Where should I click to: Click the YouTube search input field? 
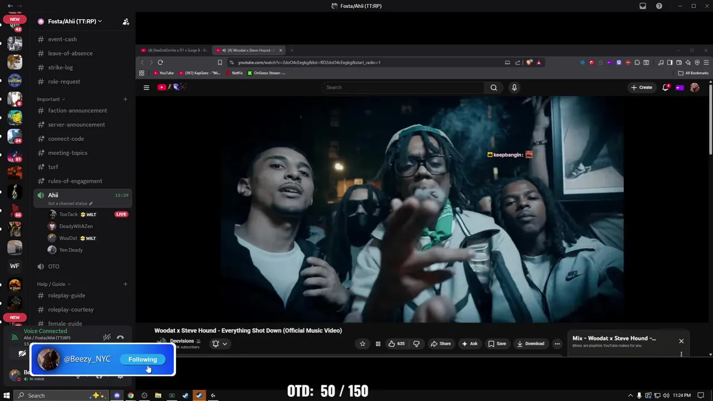[x=404, y=87]
